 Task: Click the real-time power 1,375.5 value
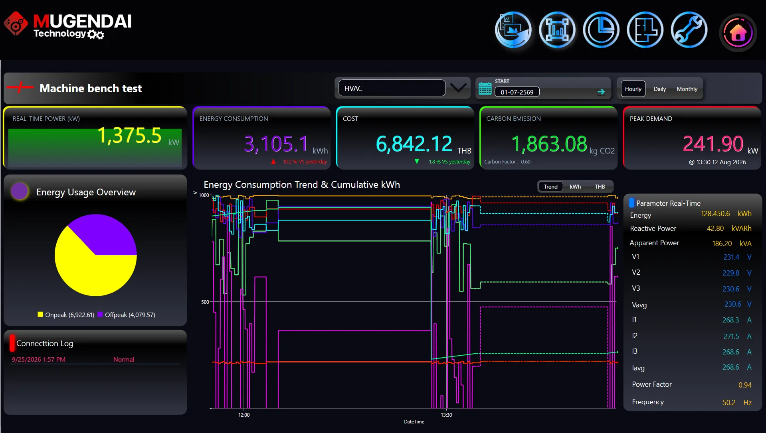[x=130, y=136]
